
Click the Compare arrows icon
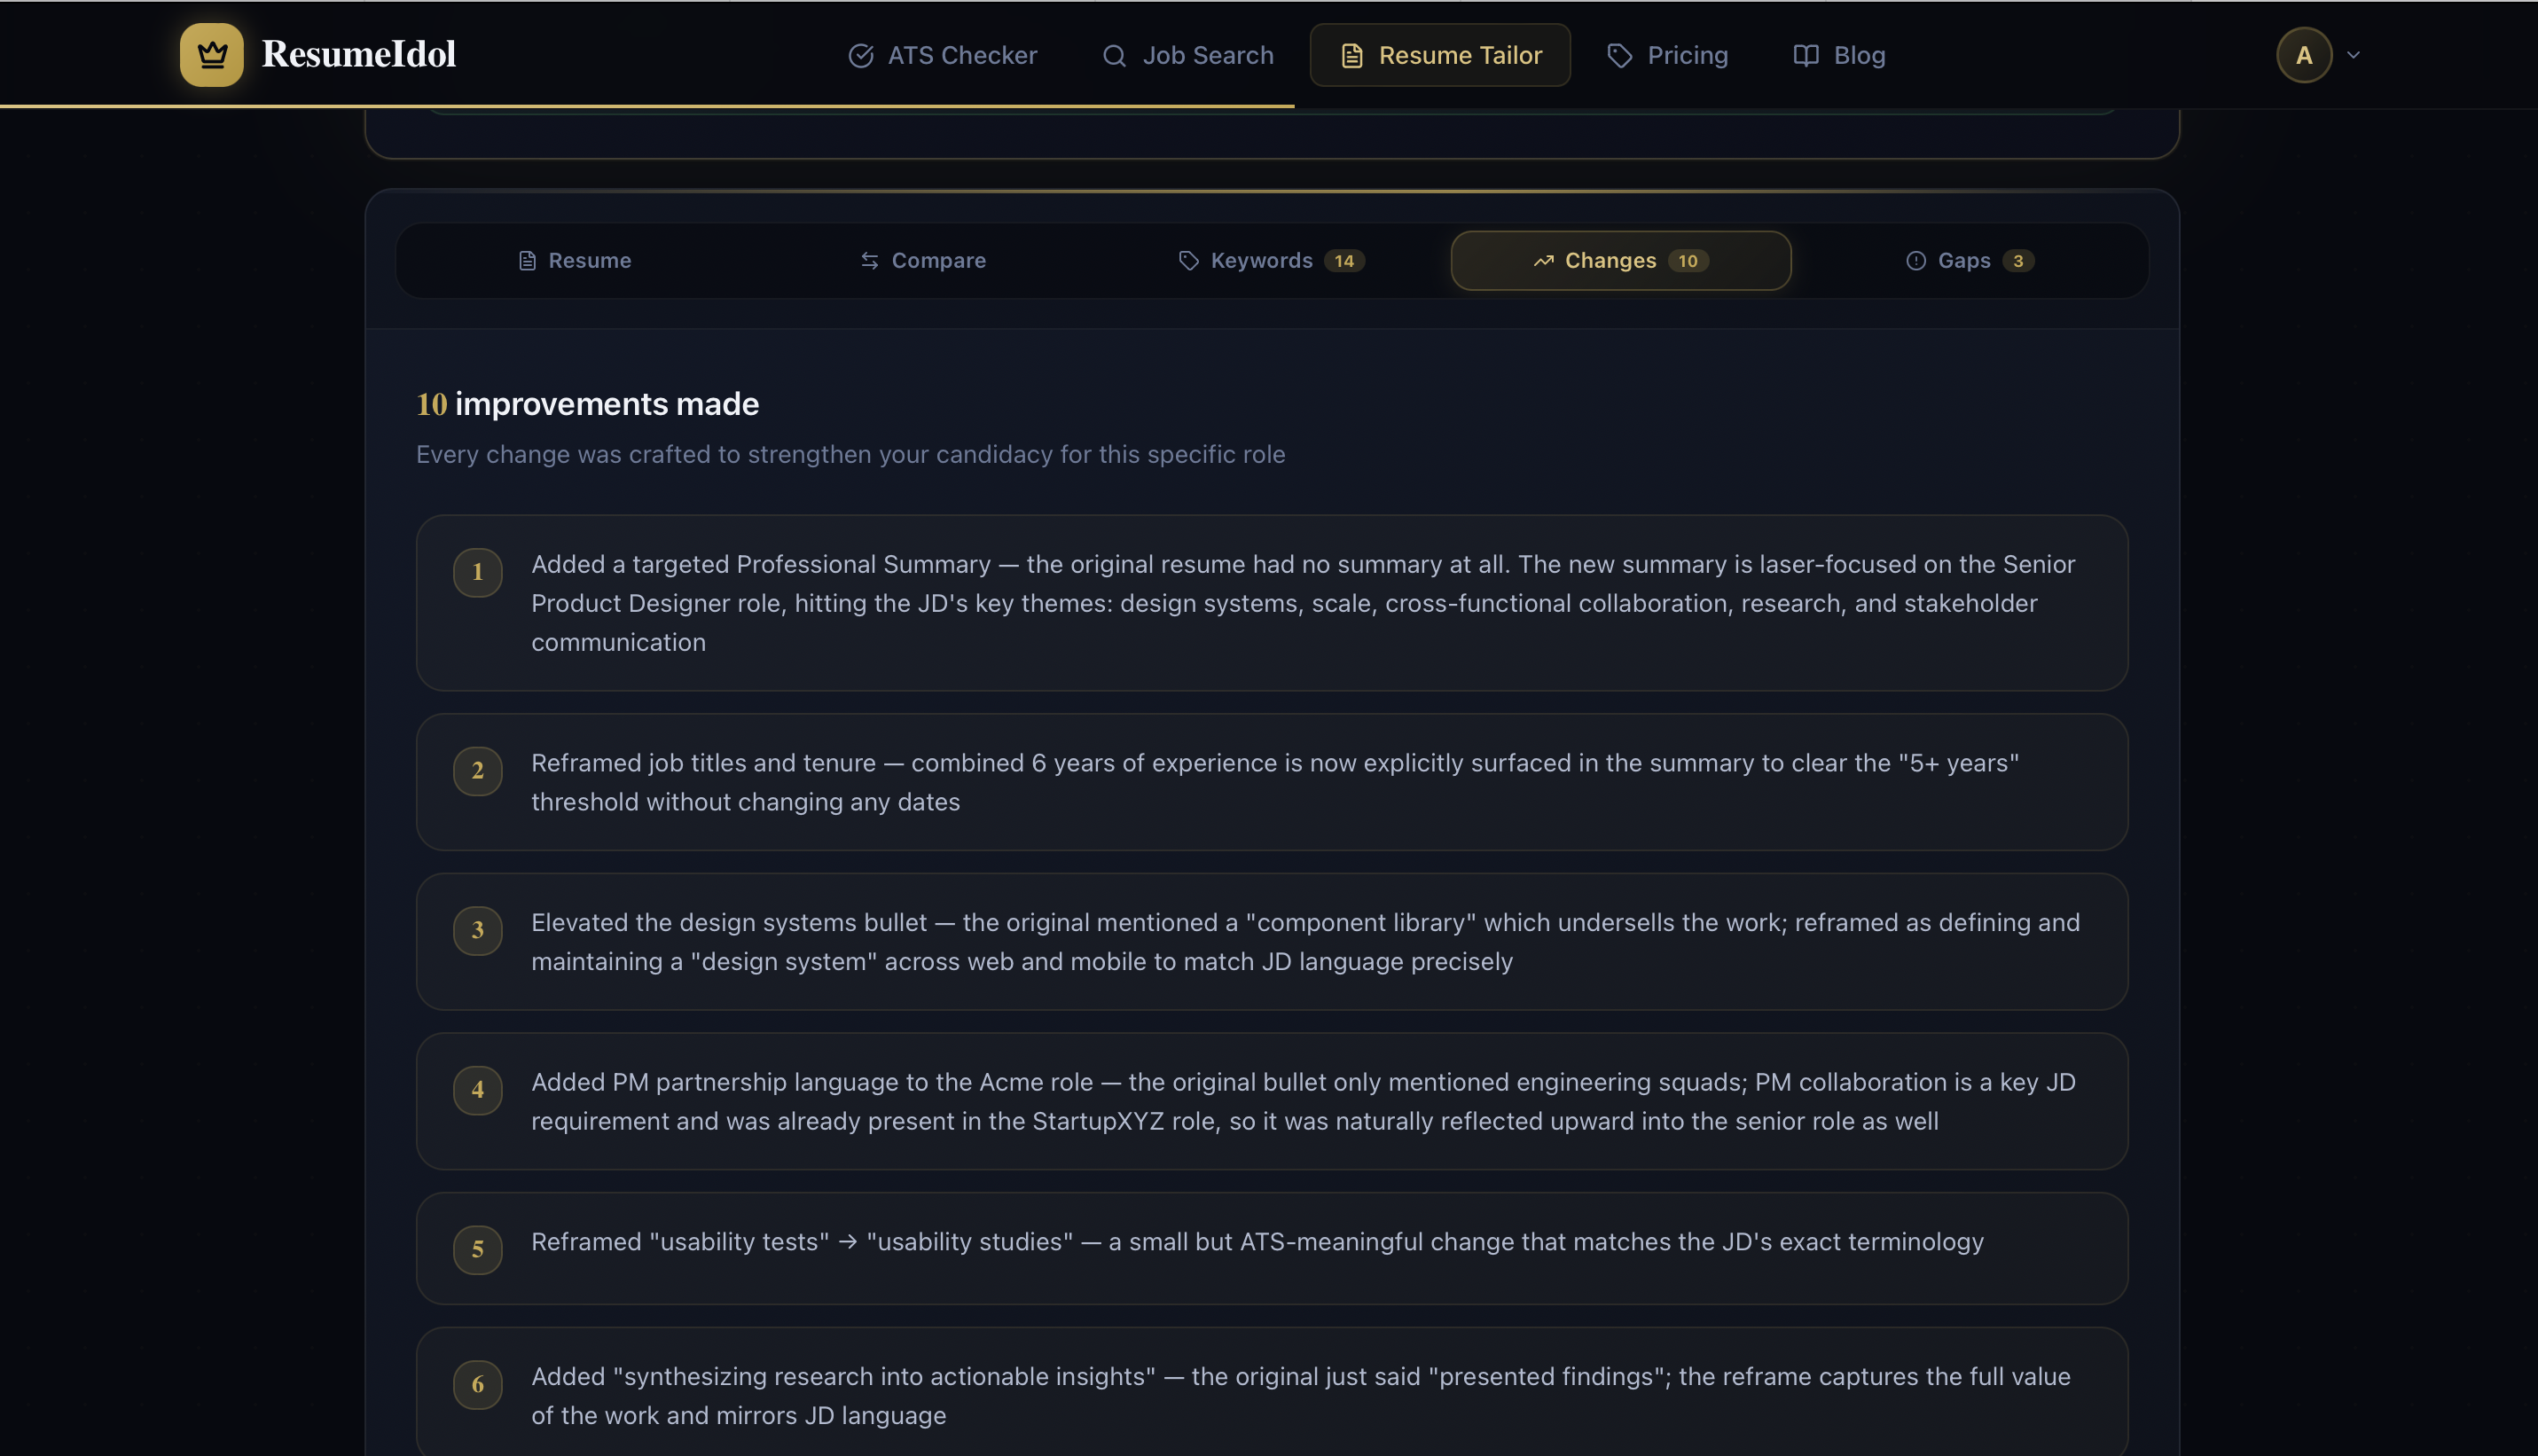[869, 260]
